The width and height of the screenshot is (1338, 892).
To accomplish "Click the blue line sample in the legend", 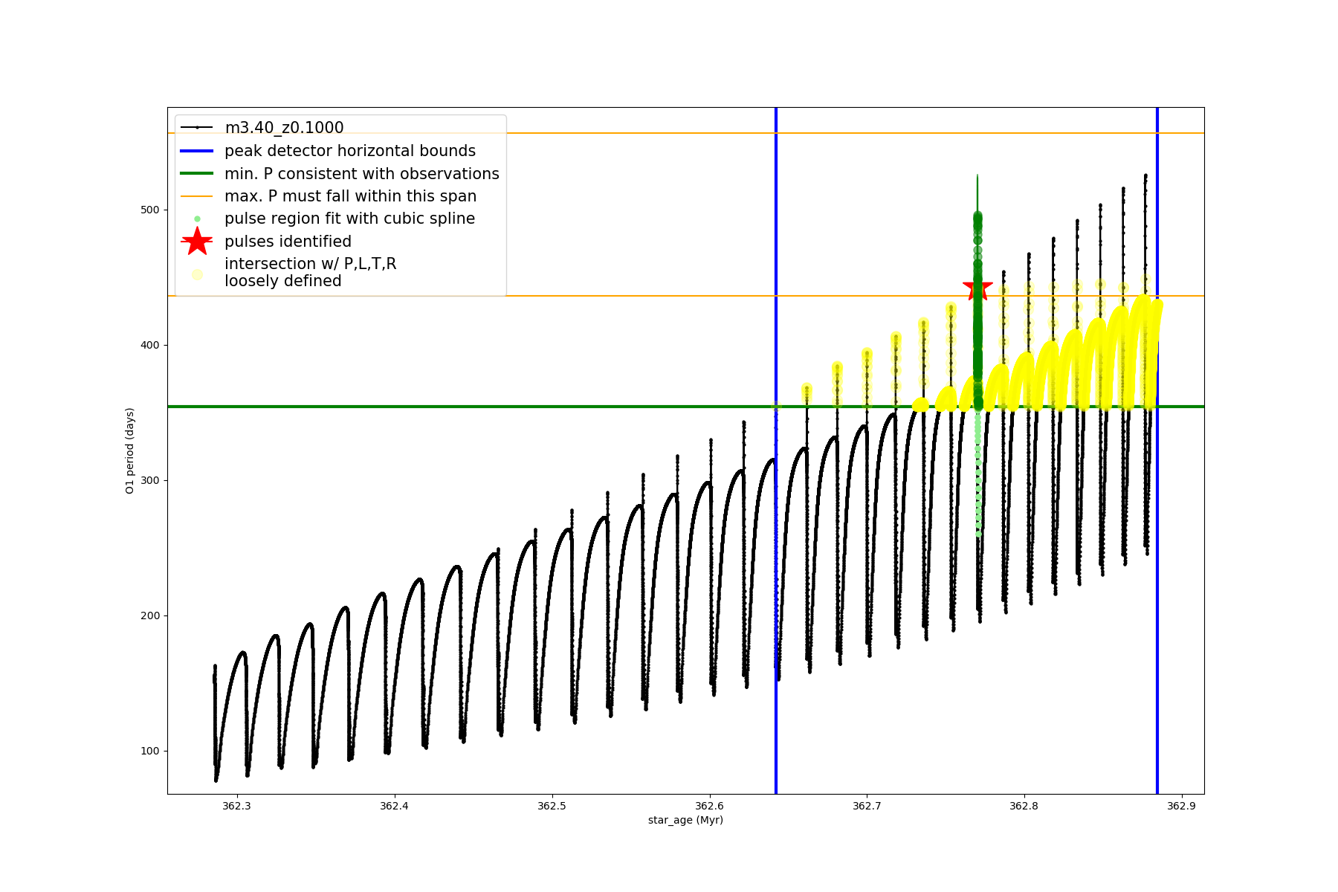I will (197, 151).
